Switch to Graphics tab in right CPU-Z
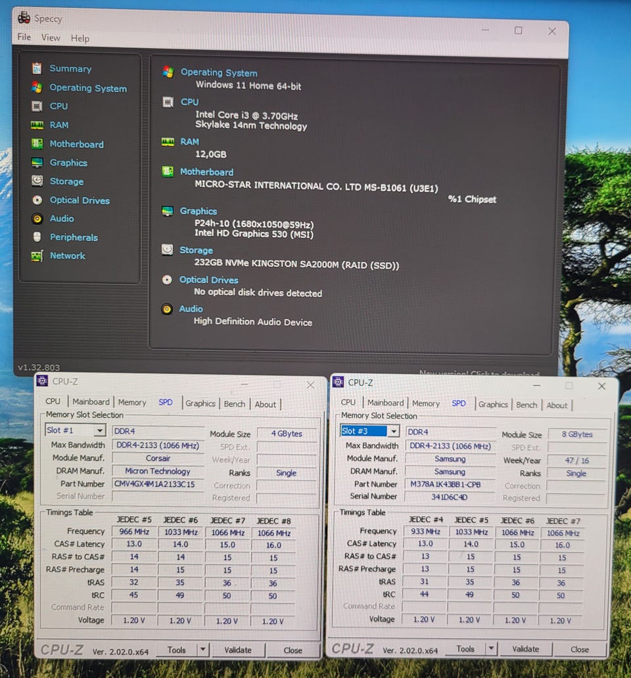The image size is (631, 678). click(x=492, y=404)
